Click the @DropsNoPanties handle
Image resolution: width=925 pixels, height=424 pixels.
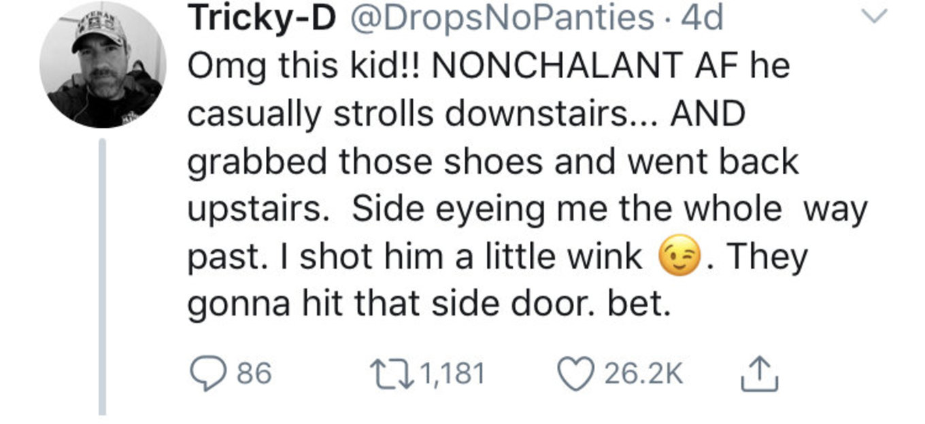[x=501, y=19]
